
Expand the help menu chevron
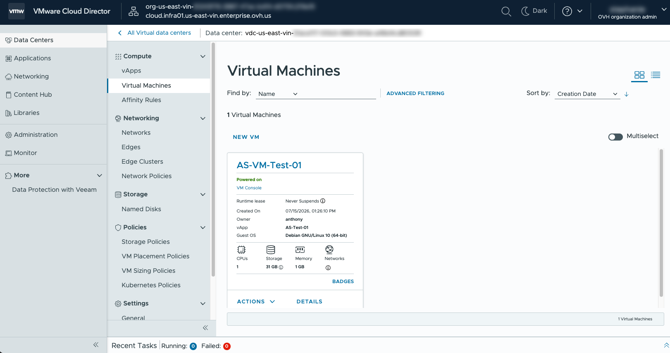(x=580, y=11)
